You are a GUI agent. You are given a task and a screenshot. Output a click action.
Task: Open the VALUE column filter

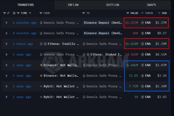point(128,13)
